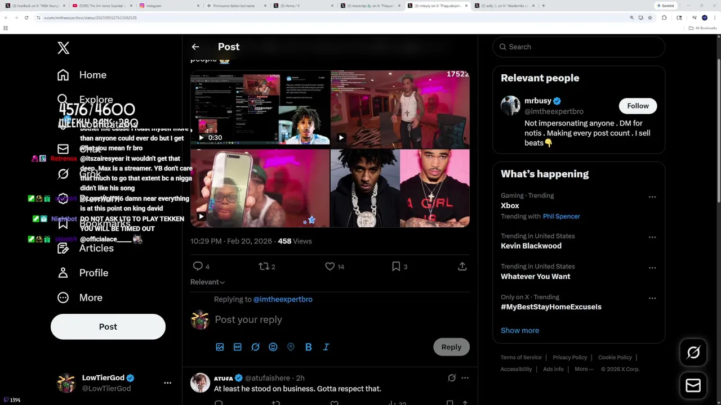This screenshot has width=721, height=405.
Task: Open the More menu in sidebar
Action: (x=79, y=298)
